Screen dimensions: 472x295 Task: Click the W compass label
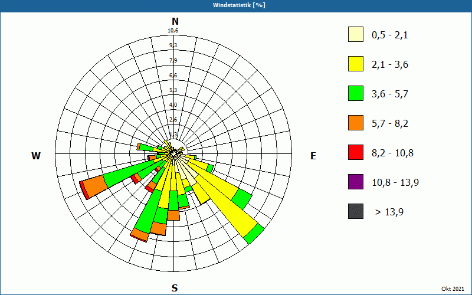(36, 156)
